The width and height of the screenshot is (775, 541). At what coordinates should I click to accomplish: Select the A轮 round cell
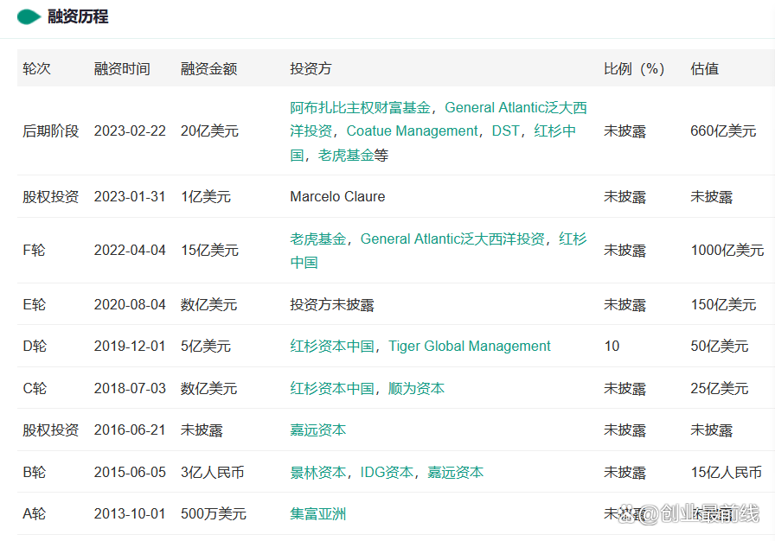click(34, 514)
